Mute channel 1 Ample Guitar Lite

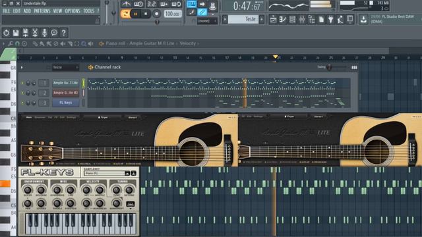[22, 83]
